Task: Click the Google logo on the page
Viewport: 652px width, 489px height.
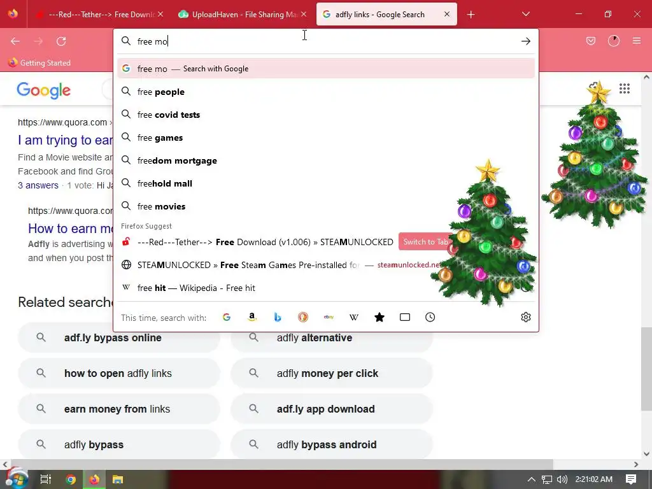Action: click(44, 90)
